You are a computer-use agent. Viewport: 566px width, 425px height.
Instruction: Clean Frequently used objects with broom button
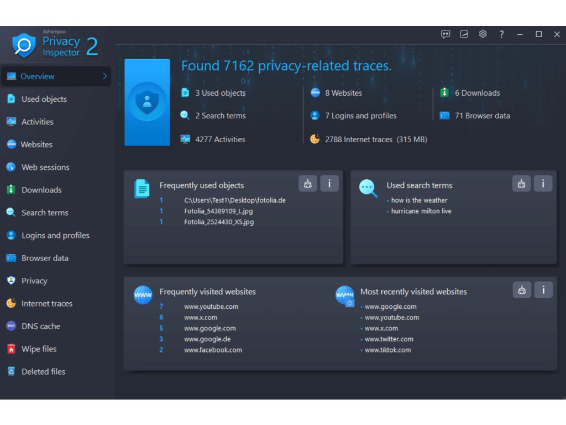pos(308,184)
